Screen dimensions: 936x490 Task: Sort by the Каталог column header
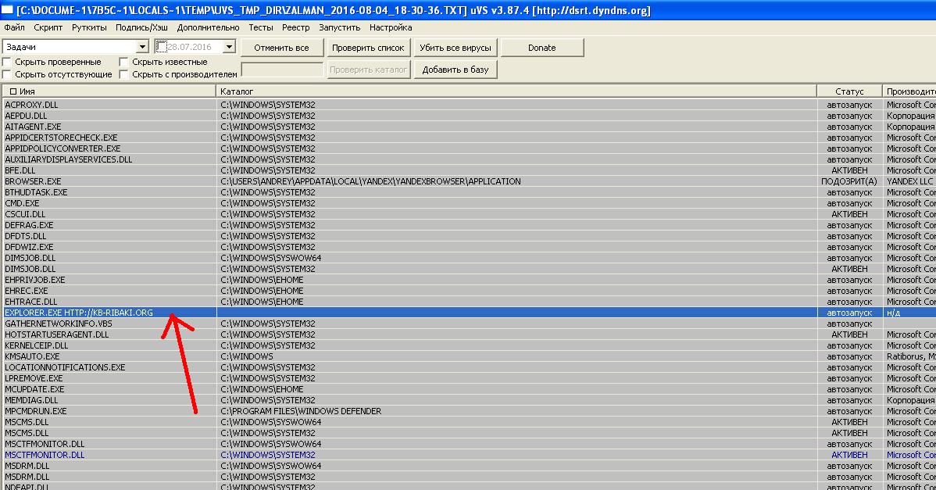click(516, 91)
